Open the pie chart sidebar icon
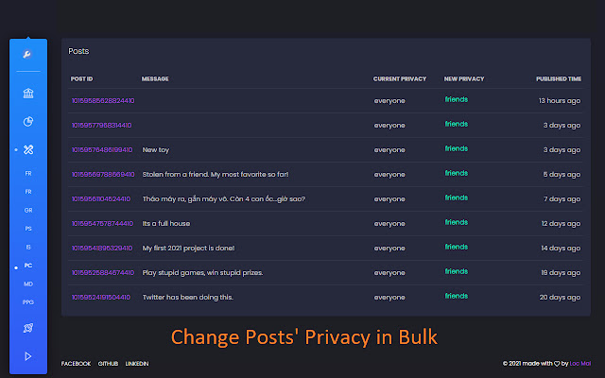 (27, 121)
